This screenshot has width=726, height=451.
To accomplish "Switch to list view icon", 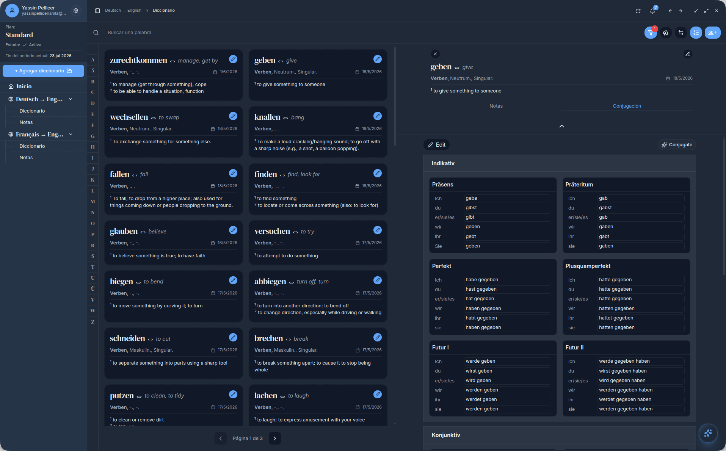I will point(696,33).
